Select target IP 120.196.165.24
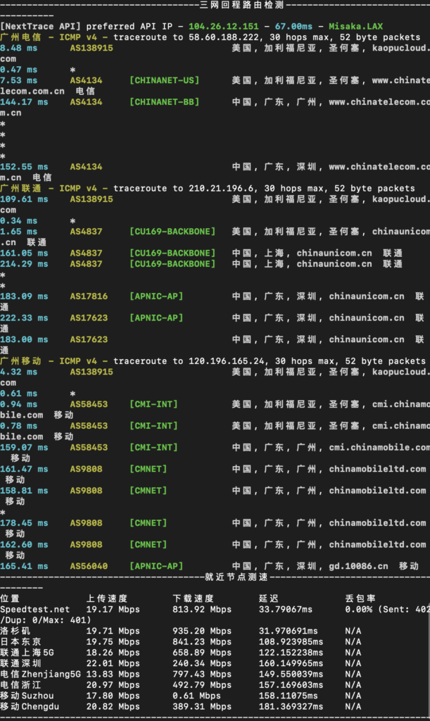This screenshot has height=721, width=430. (x=226, y=361)
